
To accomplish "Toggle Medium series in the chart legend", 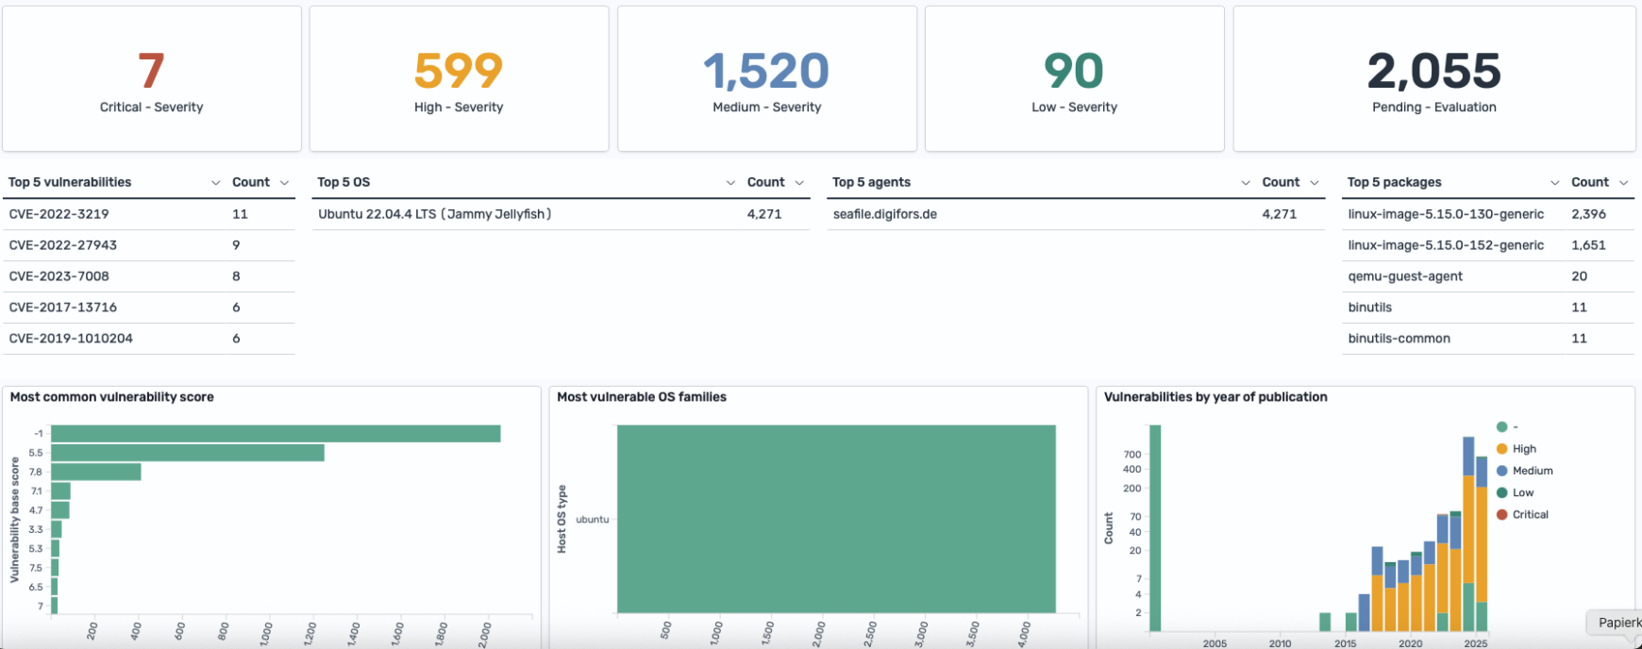I will point(1532,471).
